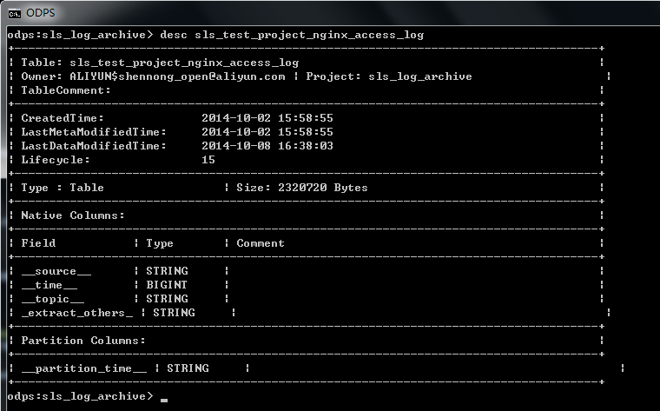Click the Lifecycle value 15
The image size is (660, 411).
(x=208, y=160)
